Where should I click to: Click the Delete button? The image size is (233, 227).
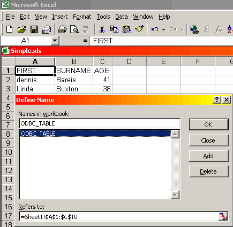(x=209, y=171)
